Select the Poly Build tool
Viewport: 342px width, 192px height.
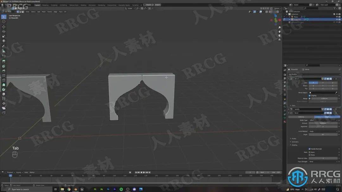click(x=4, y=85)
